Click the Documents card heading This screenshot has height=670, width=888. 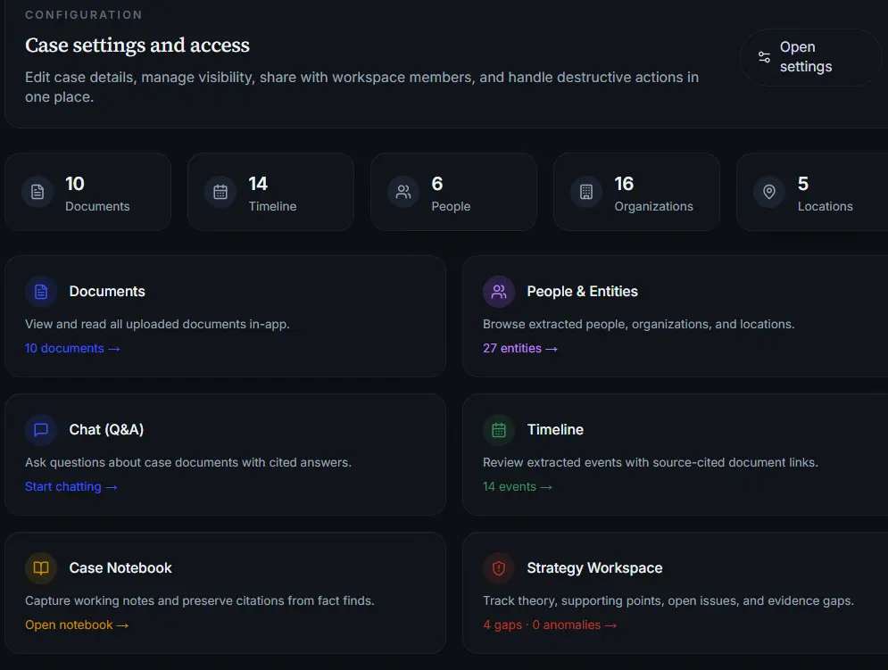[x=107, y=291]
